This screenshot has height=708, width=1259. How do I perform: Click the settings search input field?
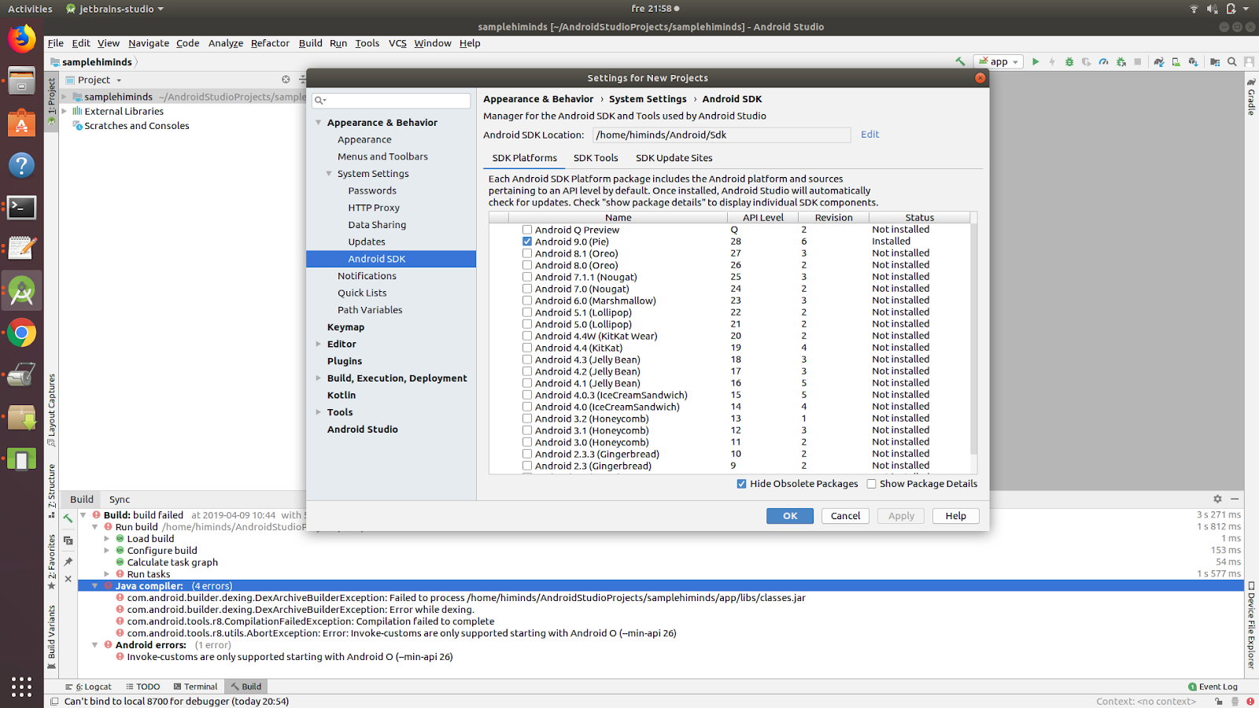click(x=391, y=101)
